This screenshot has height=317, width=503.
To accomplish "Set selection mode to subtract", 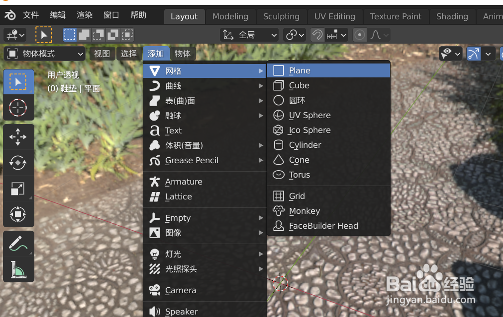I will pyautogui.click(x=99, y=35).
